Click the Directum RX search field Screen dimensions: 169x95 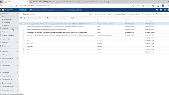point(49,10)
